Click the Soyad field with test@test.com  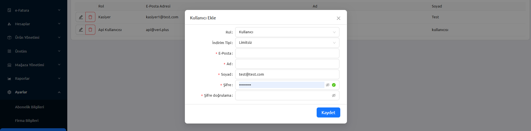point(287,74)
